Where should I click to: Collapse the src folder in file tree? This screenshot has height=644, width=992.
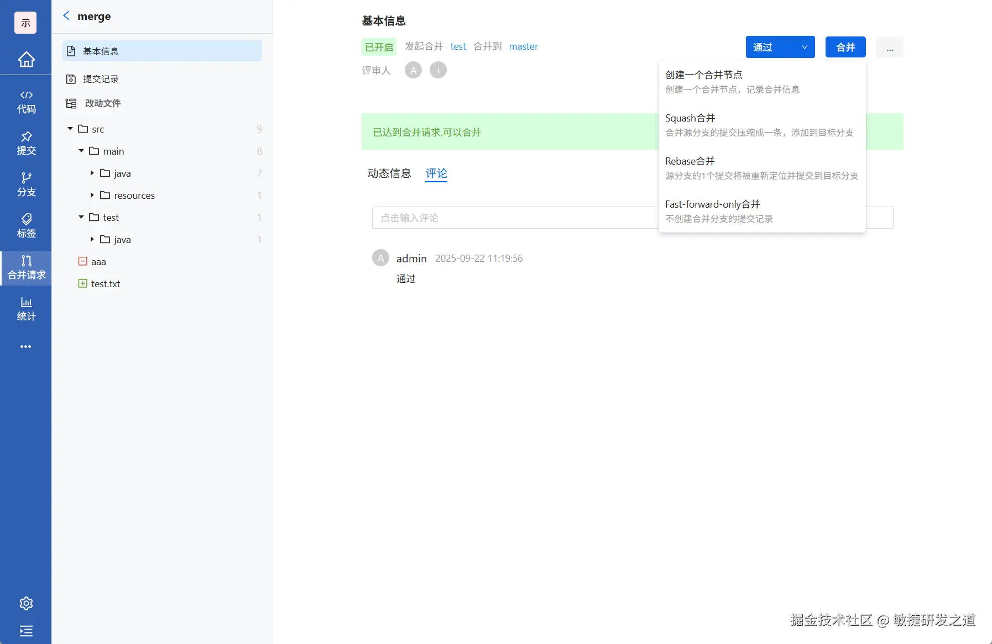coord(70,128)
